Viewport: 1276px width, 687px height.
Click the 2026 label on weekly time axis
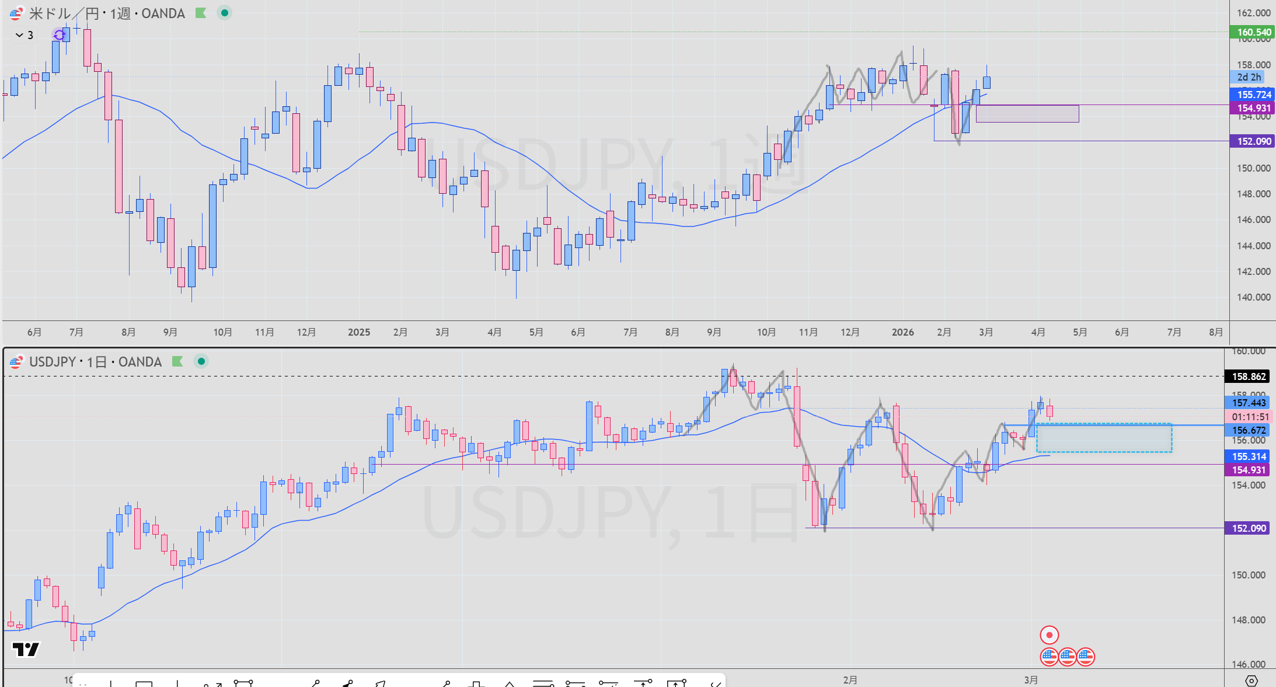[902, 332]
